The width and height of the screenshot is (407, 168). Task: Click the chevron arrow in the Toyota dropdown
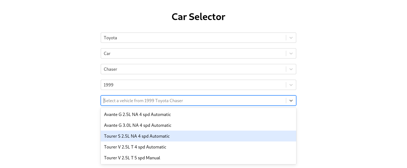pos(291,38)
